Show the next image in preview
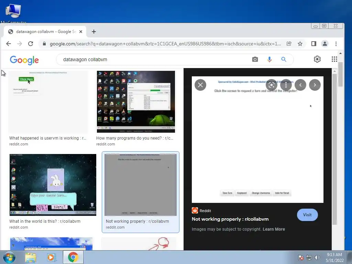352x264 pixels. 315,85
